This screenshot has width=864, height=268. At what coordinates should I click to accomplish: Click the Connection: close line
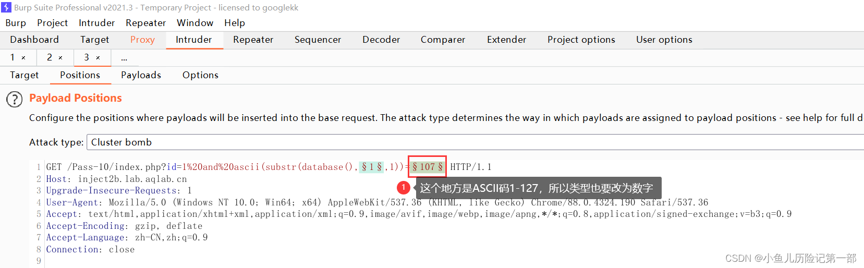[x=90, y=249]
